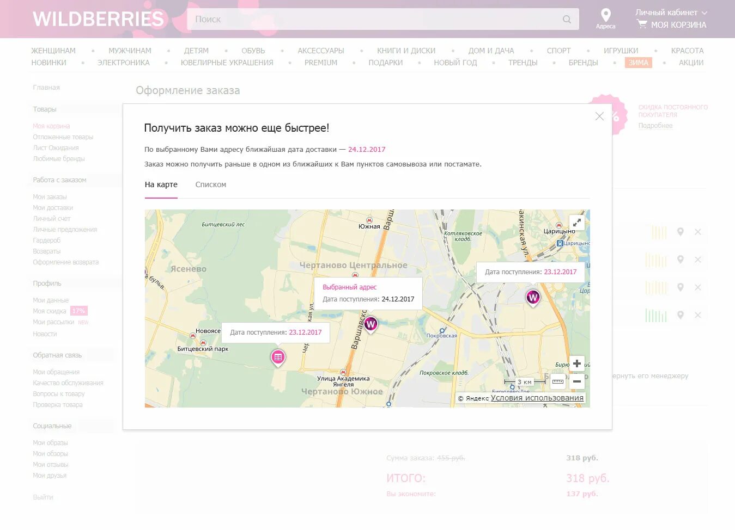
Task: Open Лист Ожидания sidebar link
Action: tap(56, 148)
